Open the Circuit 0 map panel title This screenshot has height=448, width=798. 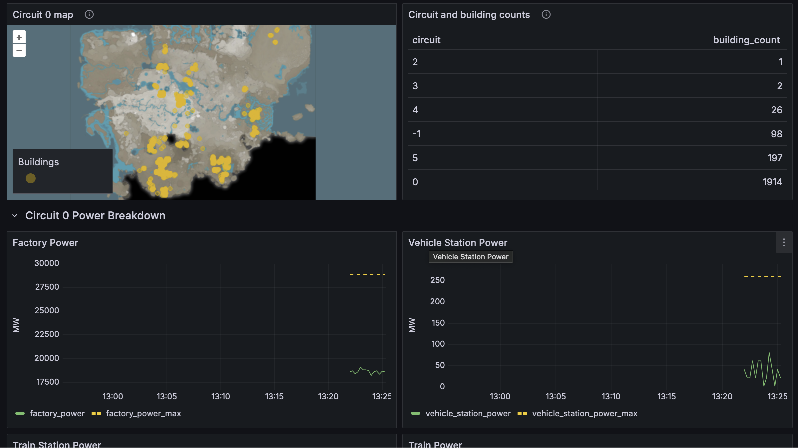[43, 15]
